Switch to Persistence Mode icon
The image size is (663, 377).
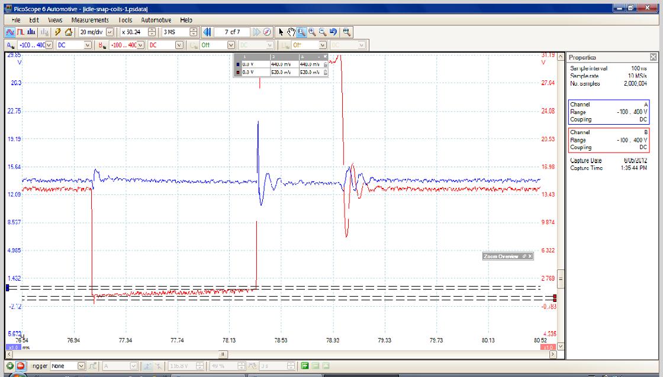pos(20,32)
